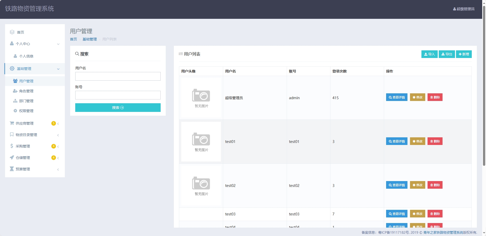Select the 供应商管理 shopping cart icon
The image size is (486, 236).
[x=12, y=123]
